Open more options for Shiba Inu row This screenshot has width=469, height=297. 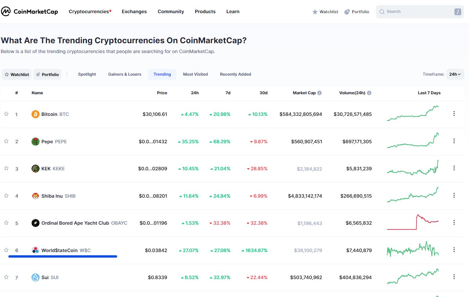tap(454, 195)
